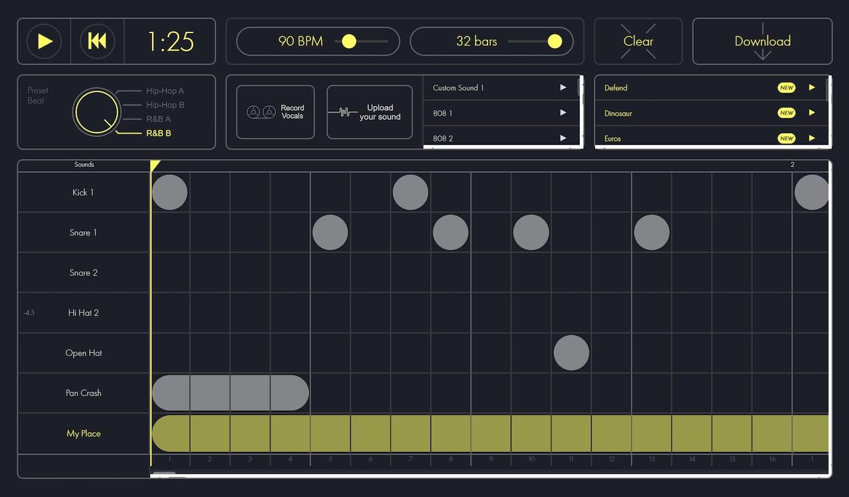Disable the Open Hat note at step 11
The image size is (849, 497).
571,353
